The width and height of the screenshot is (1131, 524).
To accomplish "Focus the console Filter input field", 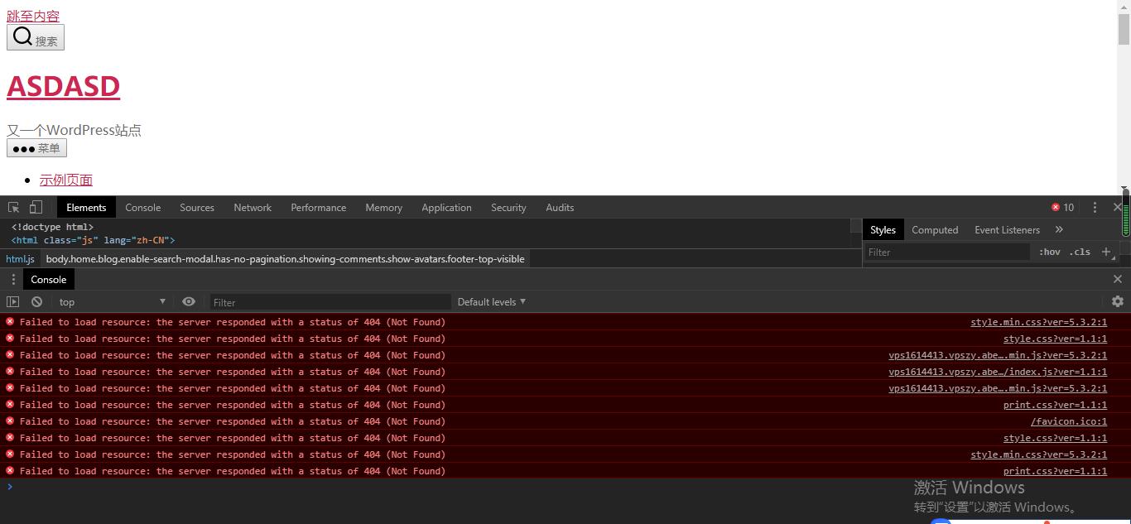I will (330, 302).
